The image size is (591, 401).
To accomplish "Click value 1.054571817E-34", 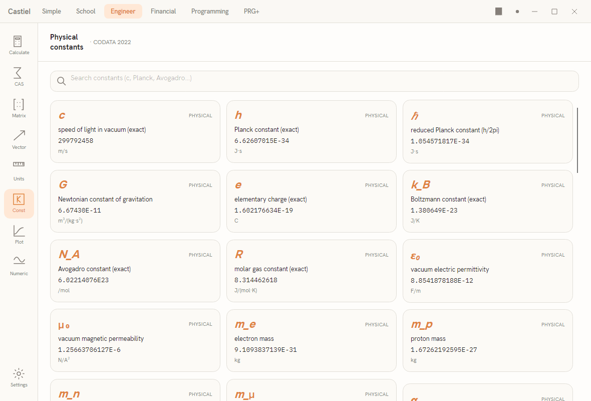I will point(440,141).
